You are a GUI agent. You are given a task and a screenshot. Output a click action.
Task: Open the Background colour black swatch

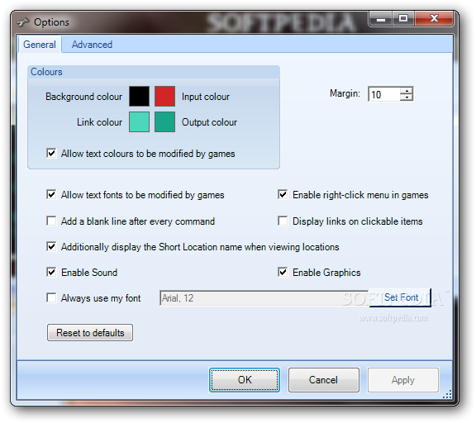(139, 96)
